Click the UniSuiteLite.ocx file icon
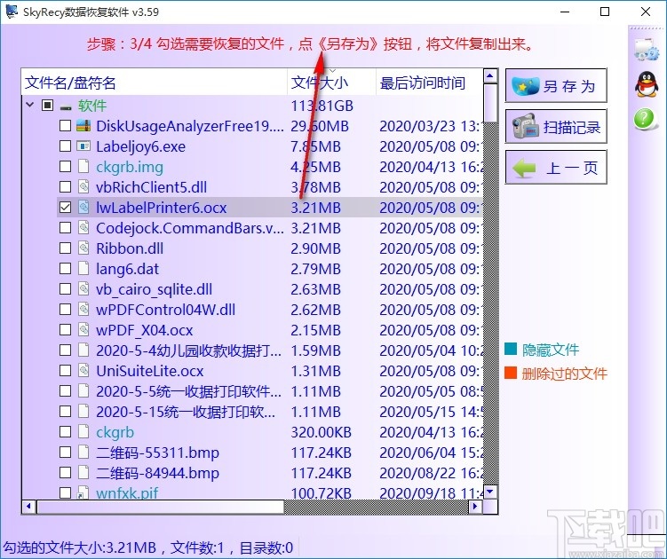Image resolution: width=667 pixels, height=559 pixels. [x=83, y=371]
